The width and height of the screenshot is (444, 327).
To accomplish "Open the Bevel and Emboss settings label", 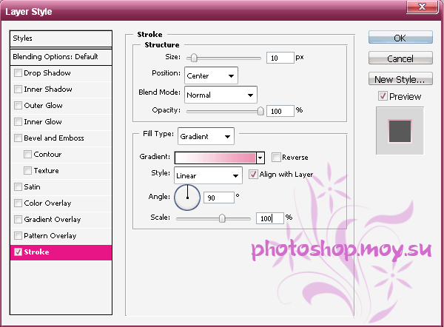I will (54, 138).
